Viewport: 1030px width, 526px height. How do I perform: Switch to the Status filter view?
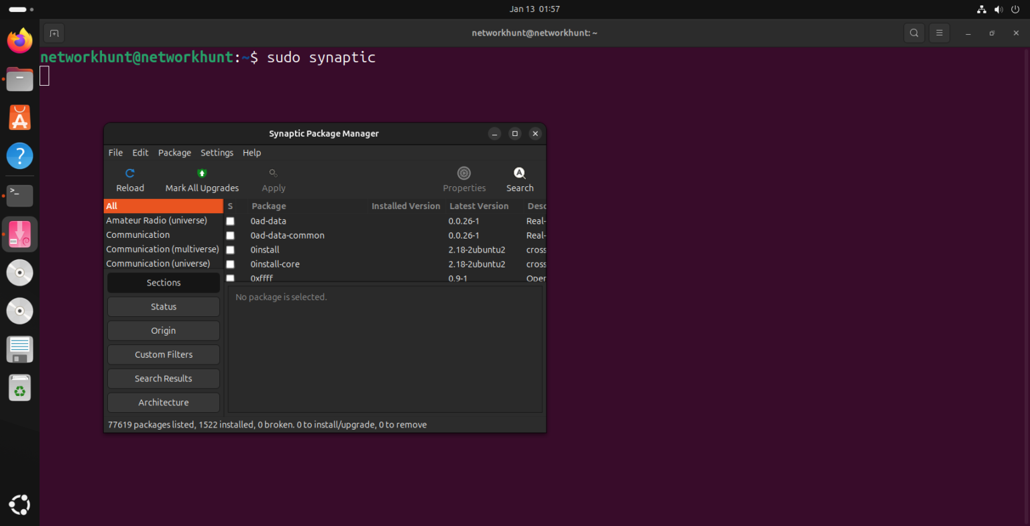[x=163, y=306]
